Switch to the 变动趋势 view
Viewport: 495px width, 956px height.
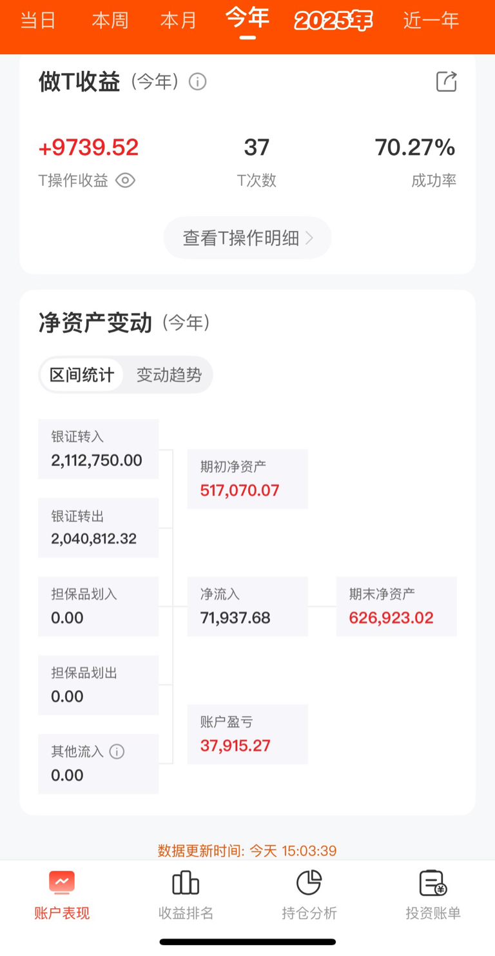[x=169, y=374]
